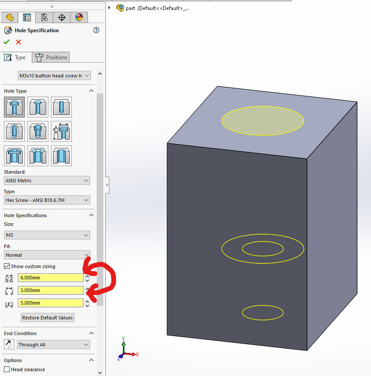Screen dimensions: 371x376
Task: Click the reverse direction arrow button
Action: 9,344
